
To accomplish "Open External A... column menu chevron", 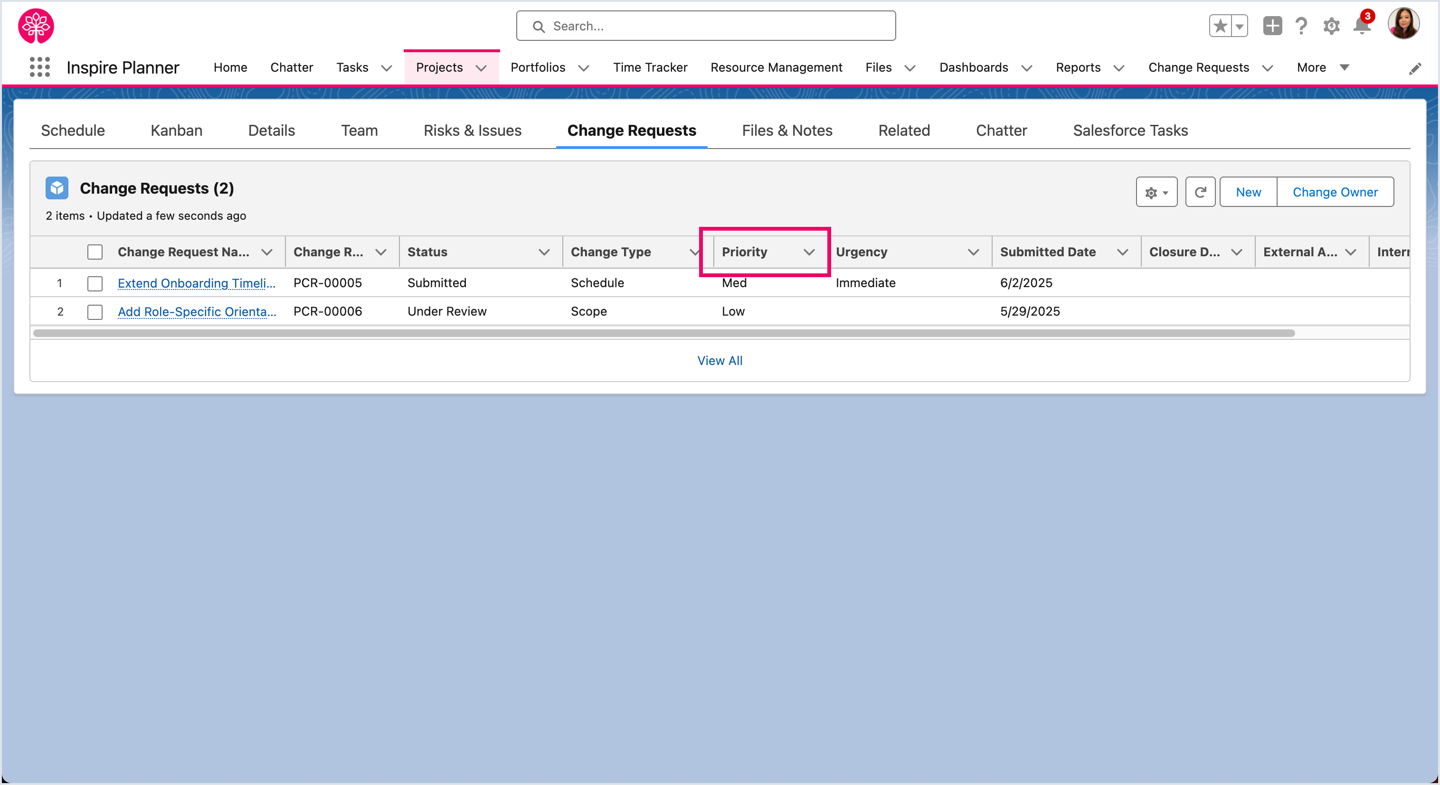I will pos(1351,252).
